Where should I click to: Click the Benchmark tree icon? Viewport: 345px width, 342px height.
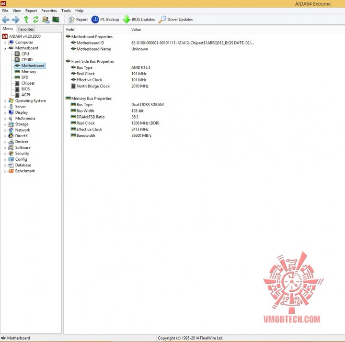tap(11, 171)
